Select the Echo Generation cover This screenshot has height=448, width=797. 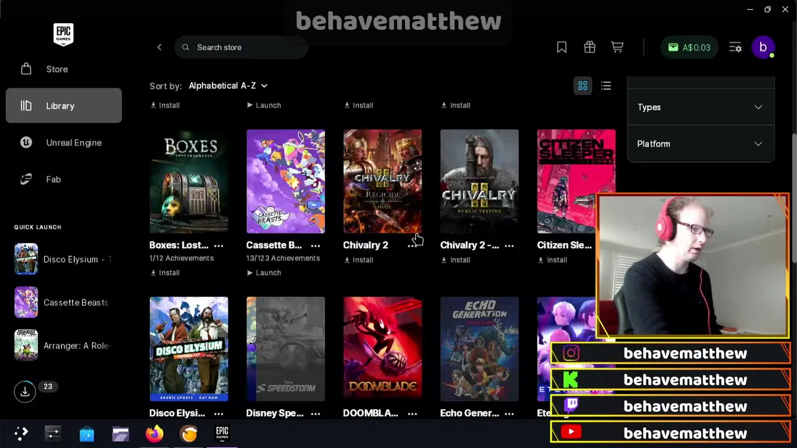pos(479,349)
